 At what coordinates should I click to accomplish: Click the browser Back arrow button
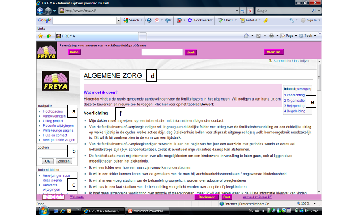tap(40, 11)
